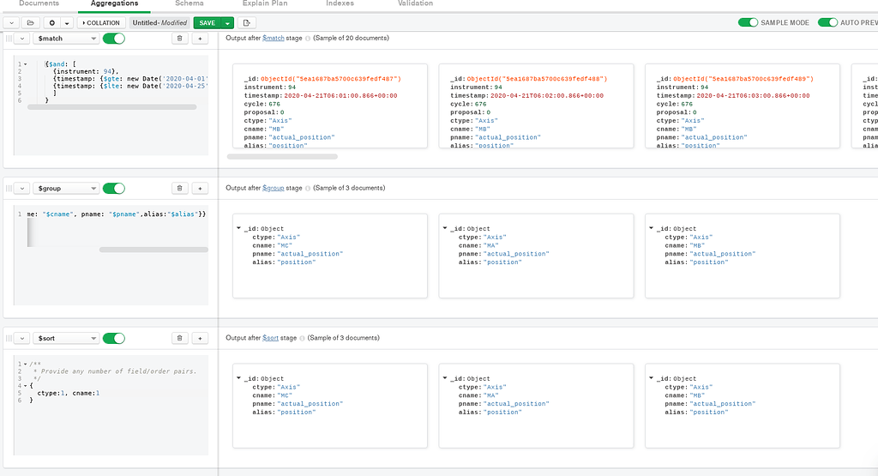Click the green SAVE button

point(207,23)
